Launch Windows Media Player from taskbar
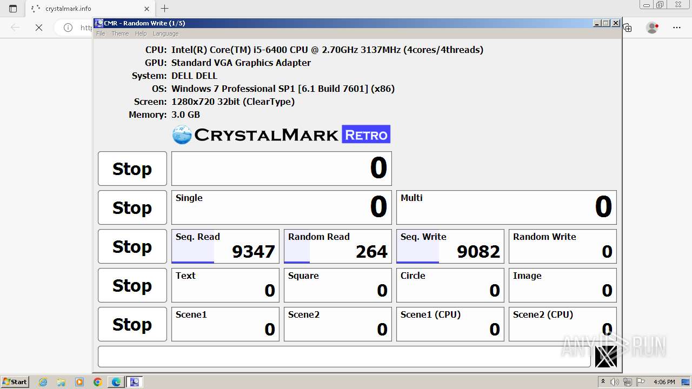 (79, 382)
